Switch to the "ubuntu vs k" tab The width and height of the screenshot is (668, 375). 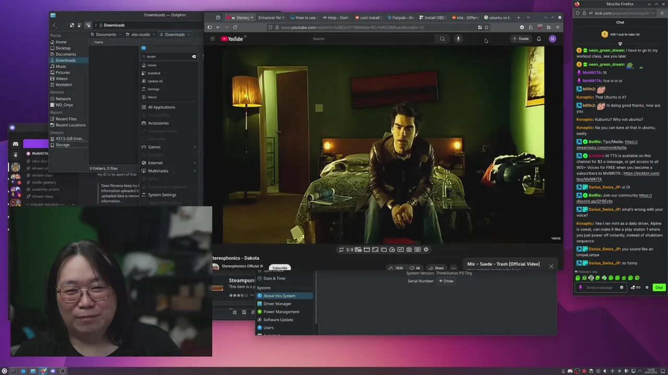point(497,18)
